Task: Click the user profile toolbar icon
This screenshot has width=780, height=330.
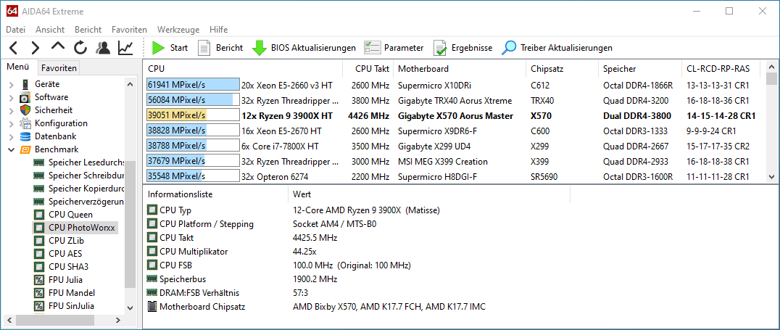Action: point(103,48)
